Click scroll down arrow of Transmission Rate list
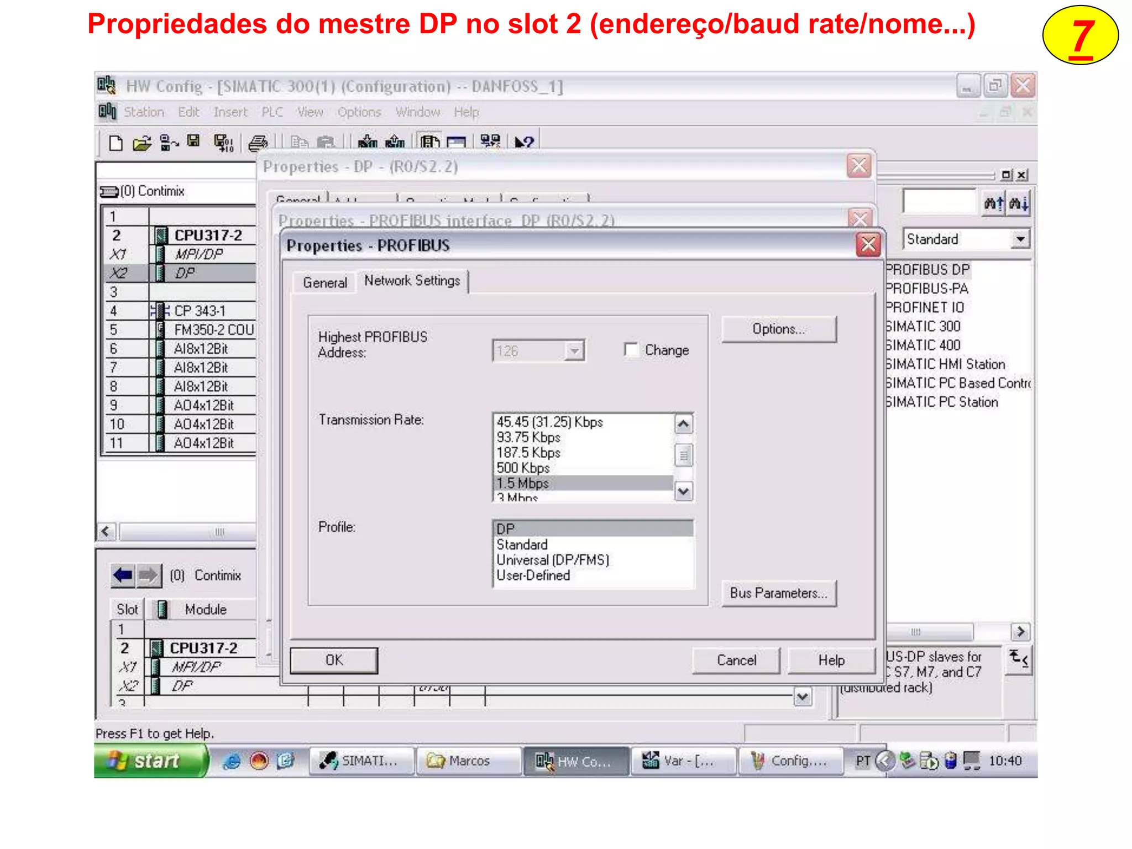 (684, 491)
